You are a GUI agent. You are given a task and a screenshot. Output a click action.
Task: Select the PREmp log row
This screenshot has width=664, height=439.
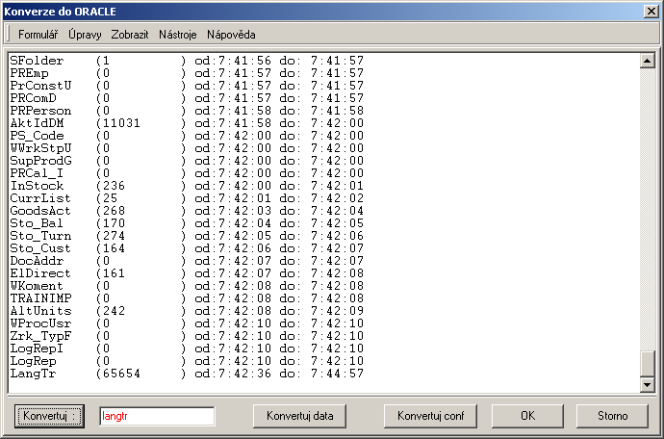pyautogui.click(x=187, y=73)
